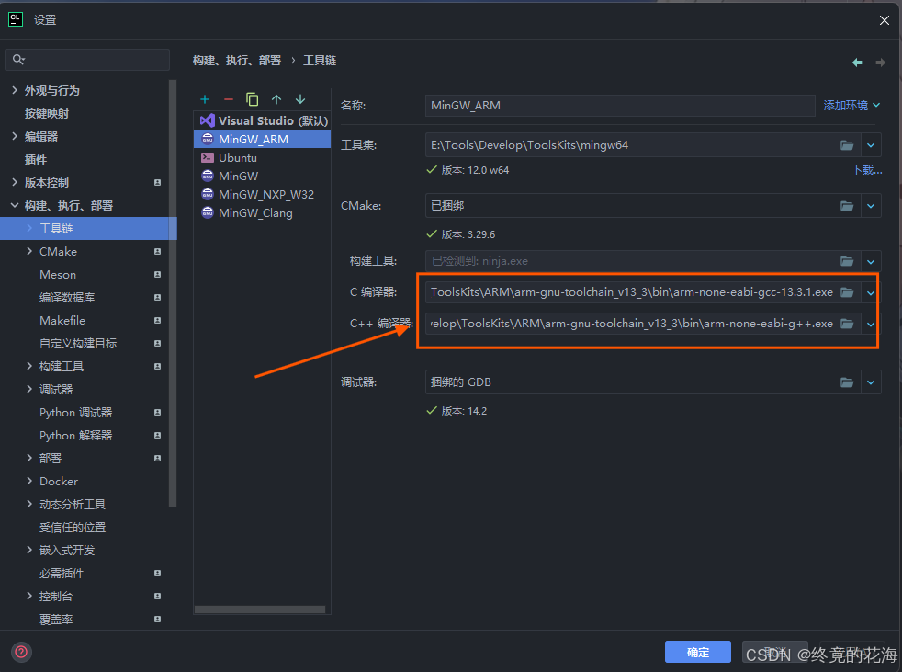902x672 pixels.
Task: Expand the Docker tree node
Action: [x=29, y=482]
